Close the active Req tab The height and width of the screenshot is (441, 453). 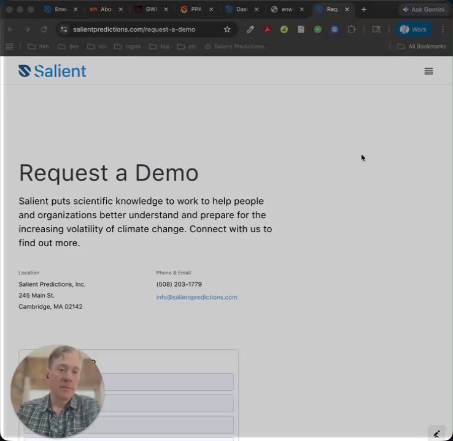click(x=347, y=10)
